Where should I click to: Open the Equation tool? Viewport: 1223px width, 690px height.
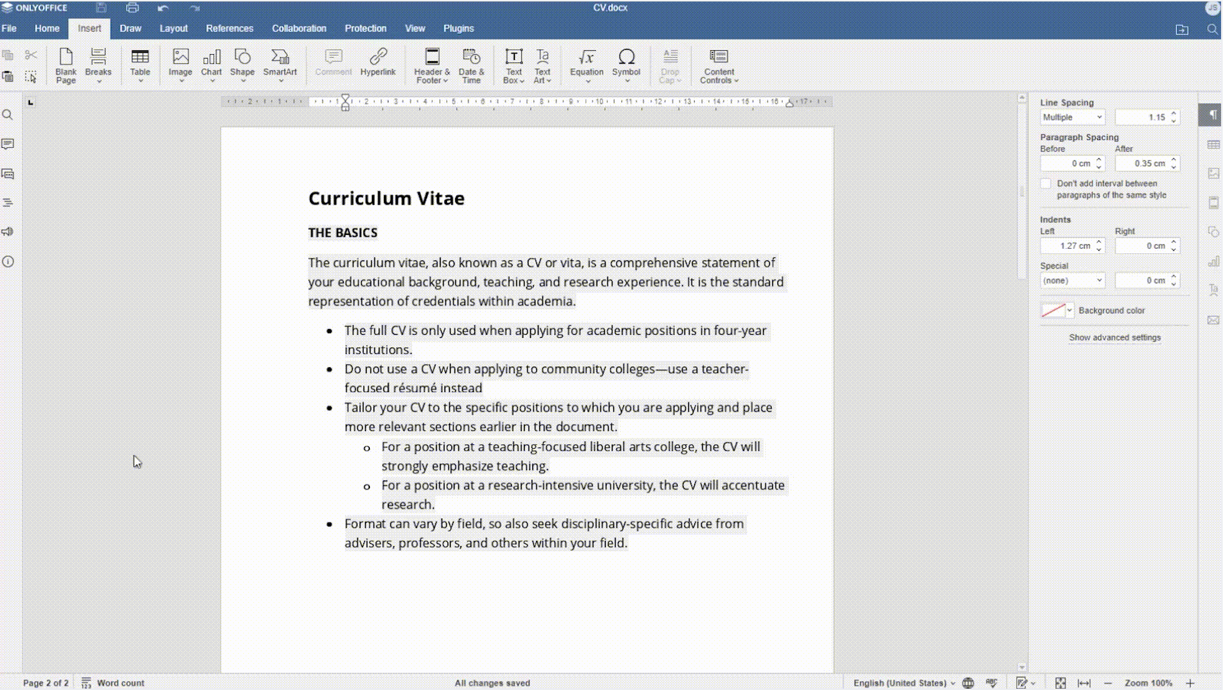coord(586,64)
